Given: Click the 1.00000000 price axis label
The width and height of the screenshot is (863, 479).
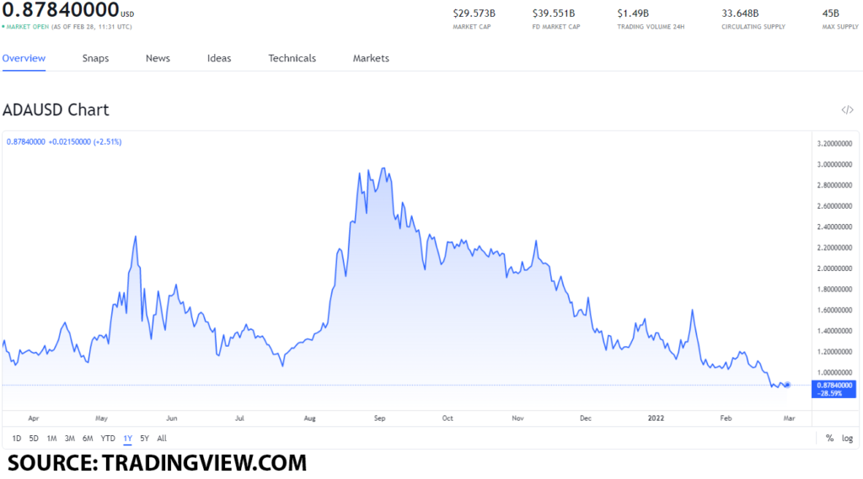Looking at the screenshot, I should [834, 372].
